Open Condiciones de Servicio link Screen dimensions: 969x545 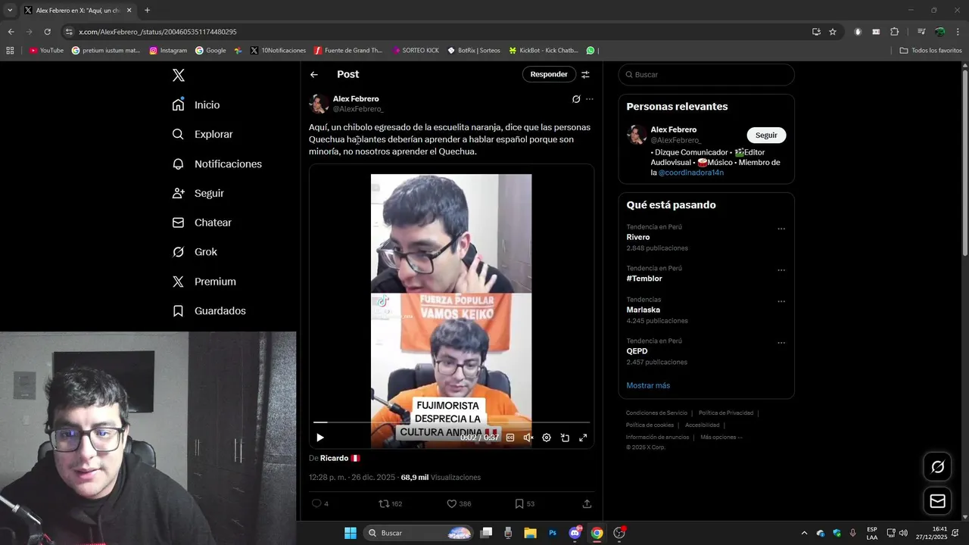tap(656, 413)
